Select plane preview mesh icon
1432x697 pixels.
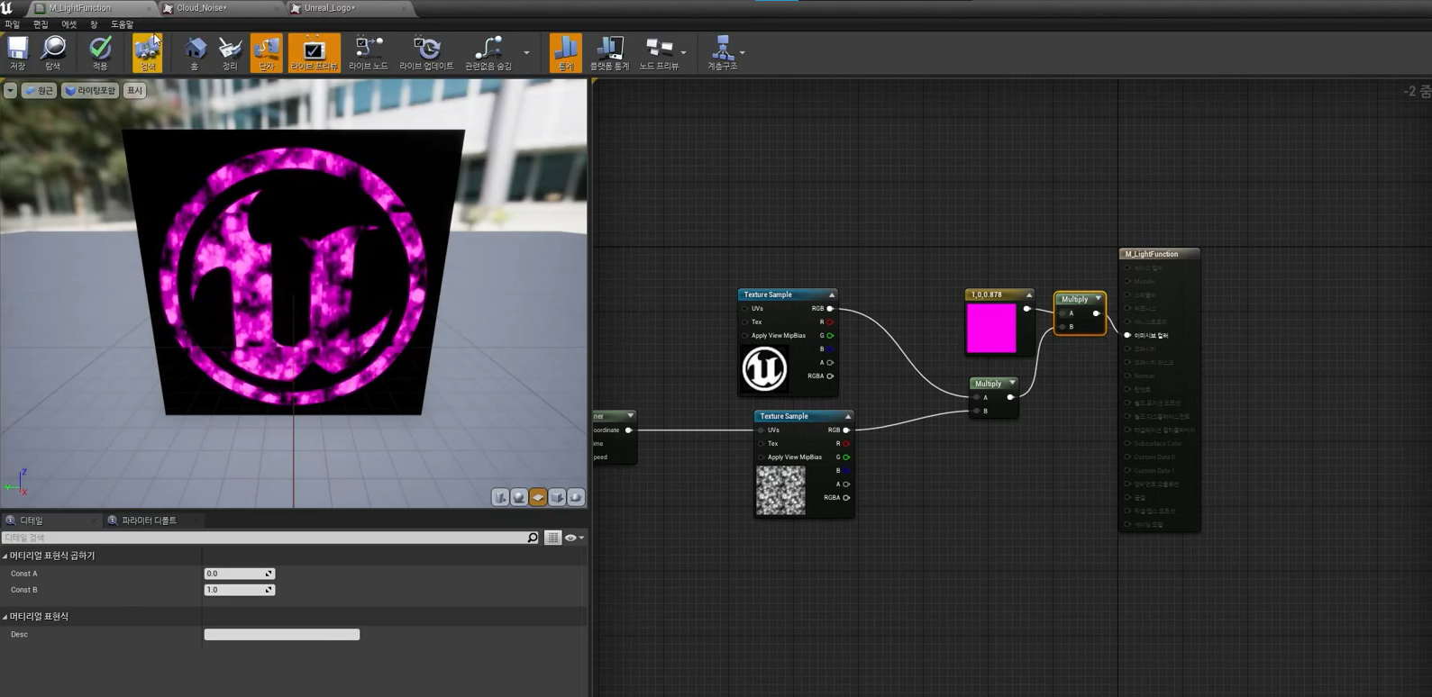(x=538, y=497)
